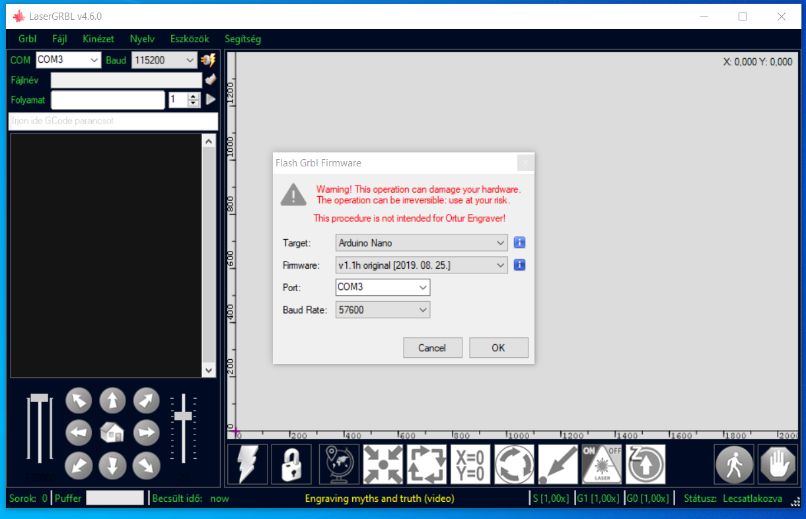806x519 pixels.
Task: Click the Folyamat progress bar
Action: pos(108,100)
